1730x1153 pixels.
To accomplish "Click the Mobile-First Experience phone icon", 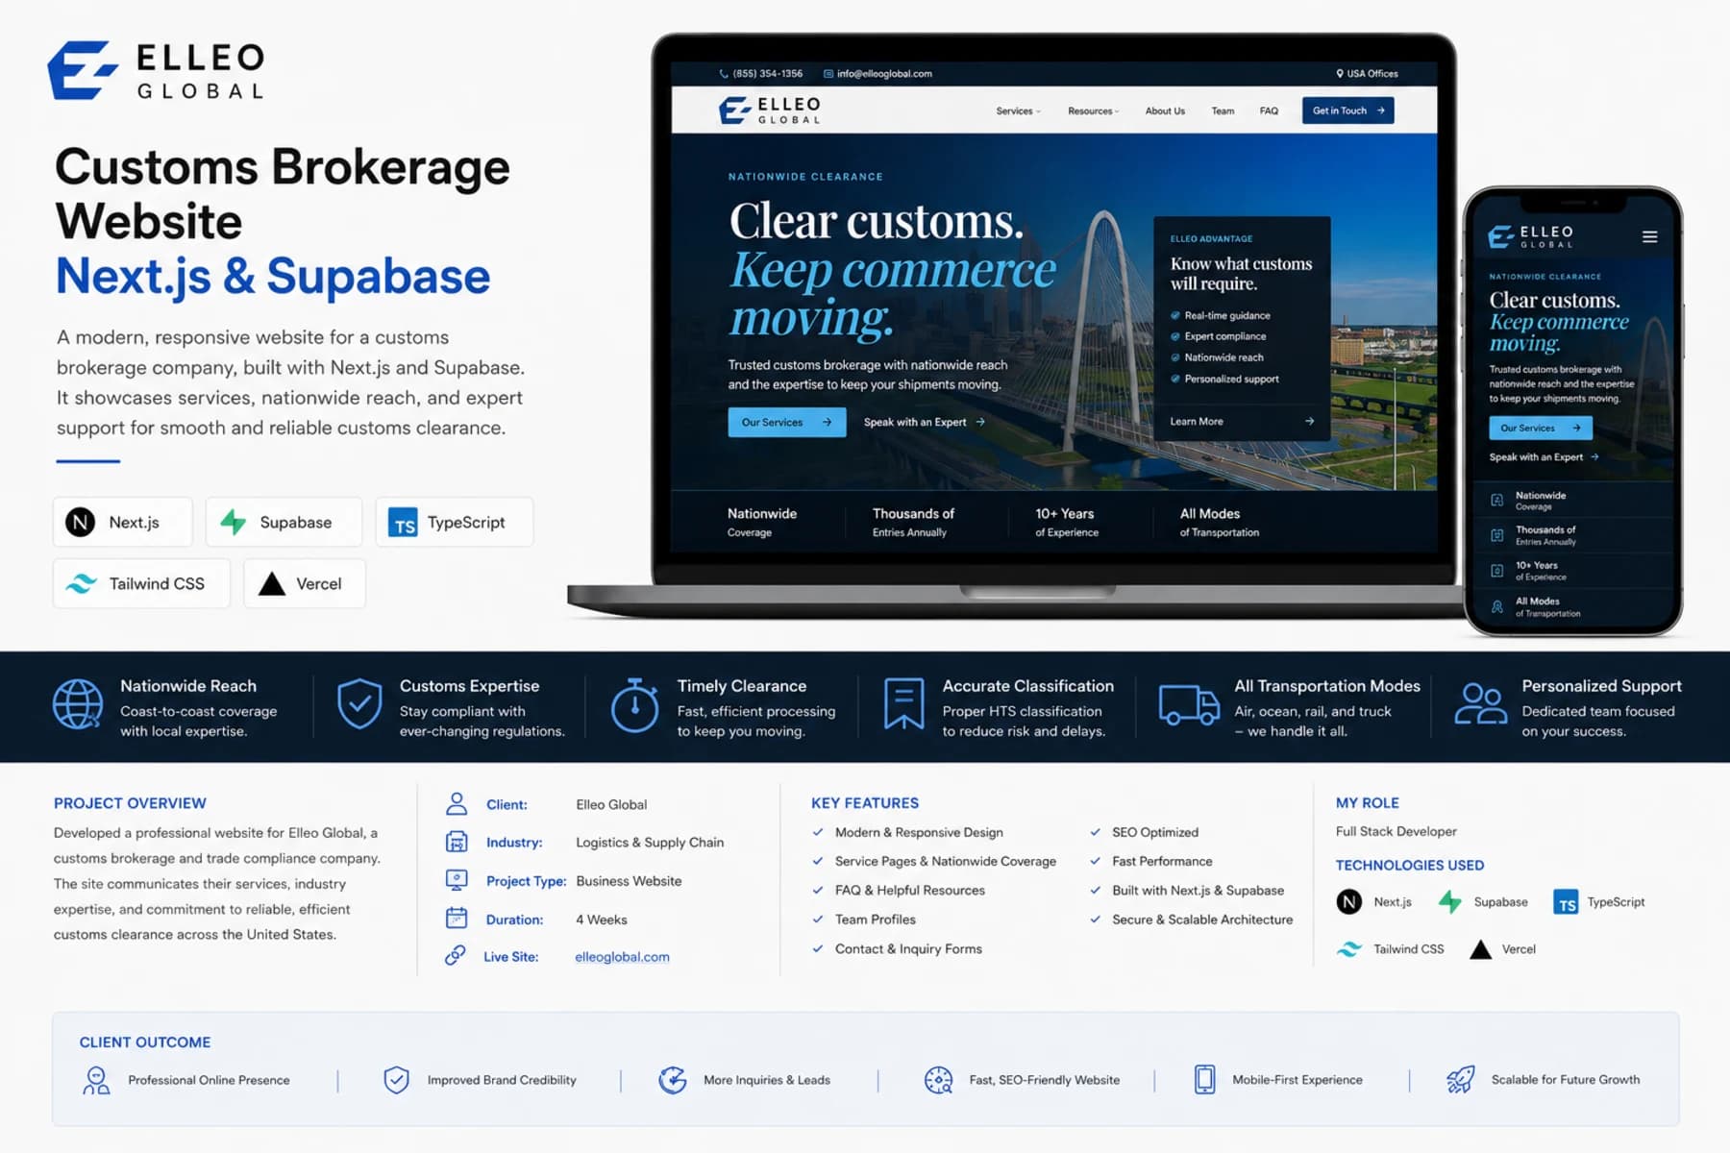I will (x=1204, y=1080).
